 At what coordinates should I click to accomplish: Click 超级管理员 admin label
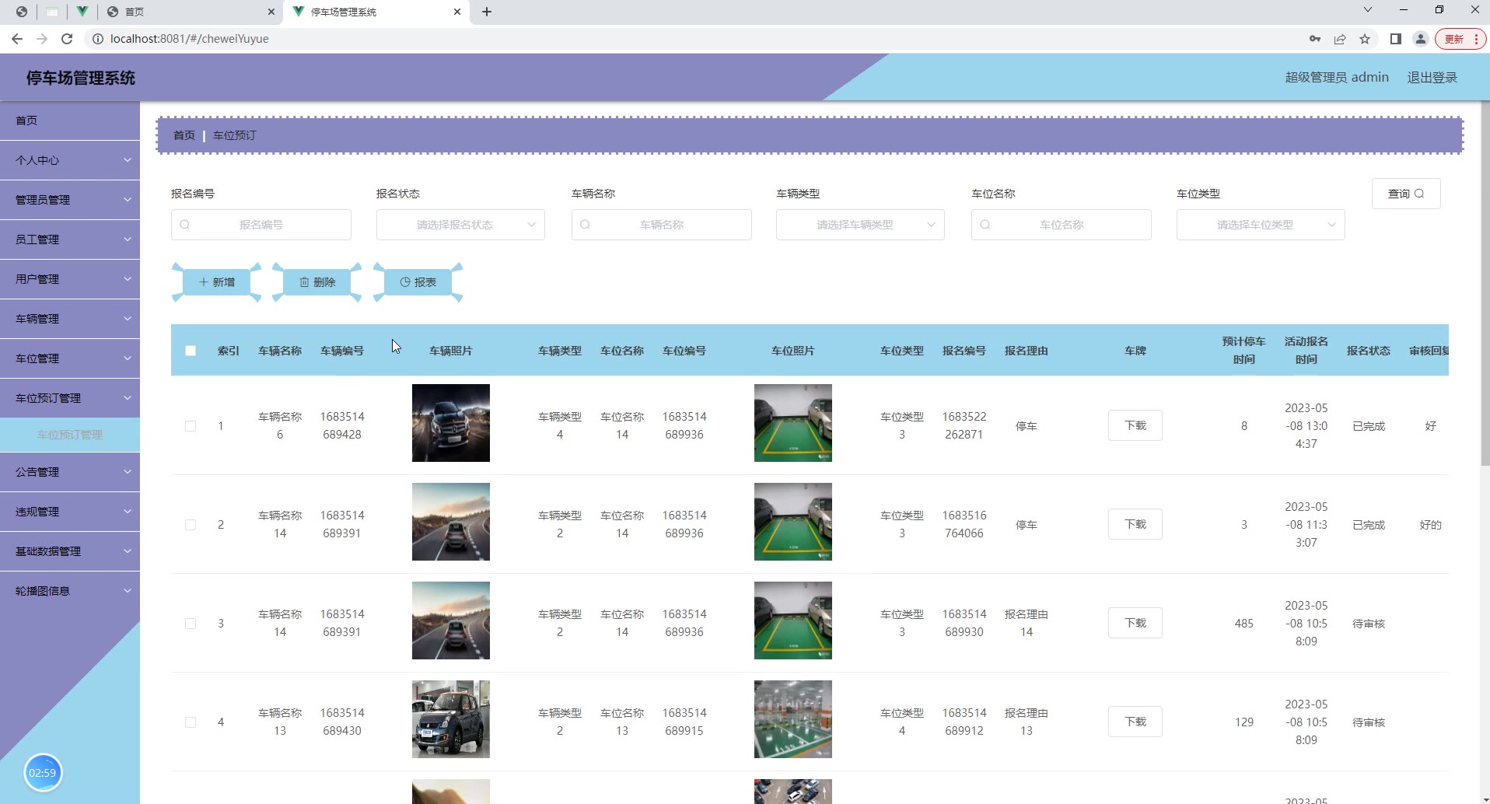point(1337,78)
